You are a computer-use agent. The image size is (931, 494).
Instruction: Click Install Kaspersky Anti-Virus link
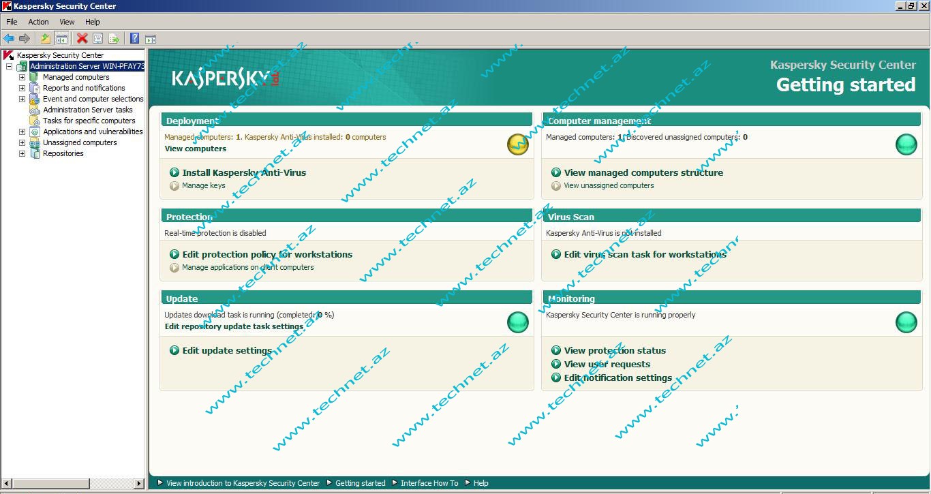[x=244, y=172]
